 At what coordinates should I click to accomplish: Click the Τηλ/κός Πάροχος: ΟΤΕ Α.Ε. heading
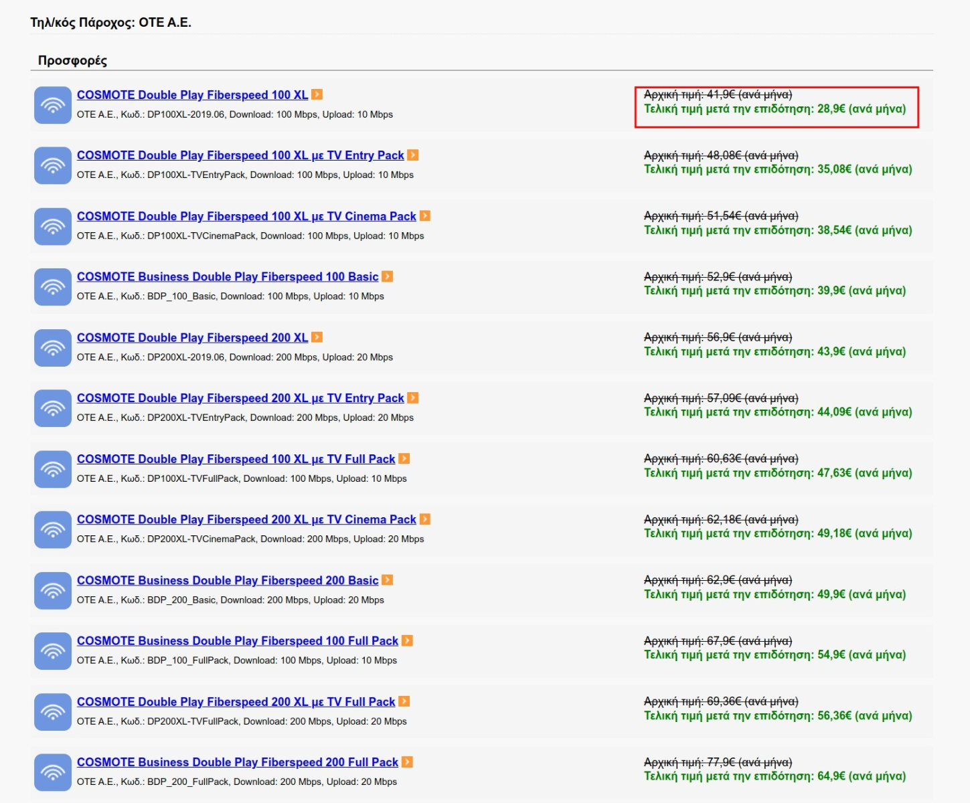coord(111,23)
